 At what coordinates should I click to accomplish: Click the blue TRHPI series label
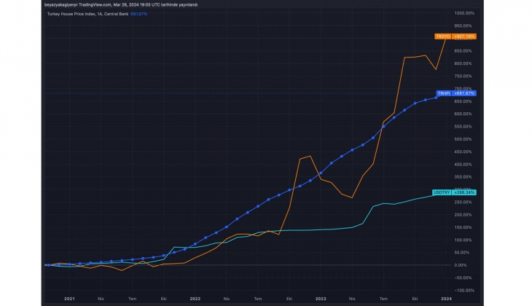[443, 93]
